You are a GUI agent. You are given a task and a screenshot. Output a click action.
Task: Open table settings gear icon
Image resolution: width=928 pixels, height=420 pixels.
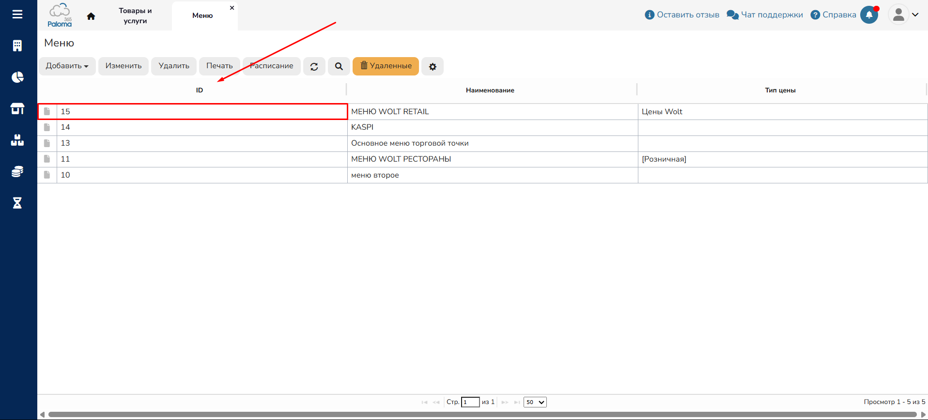coord(433,66)
